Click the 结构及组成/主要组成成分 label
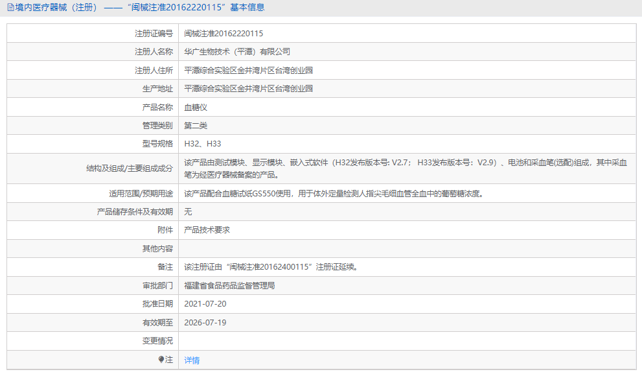 [130, 169]
